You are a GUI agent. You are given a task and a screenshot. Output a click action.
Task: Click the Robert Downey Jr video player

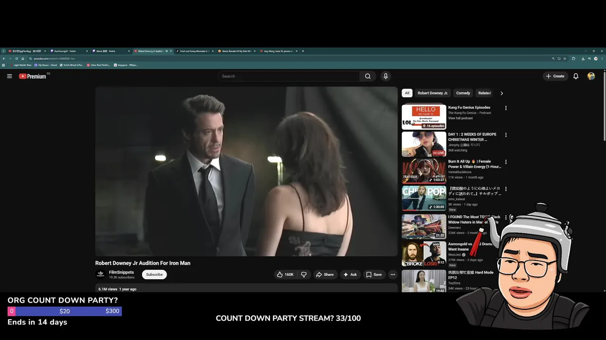click(246, 171)
